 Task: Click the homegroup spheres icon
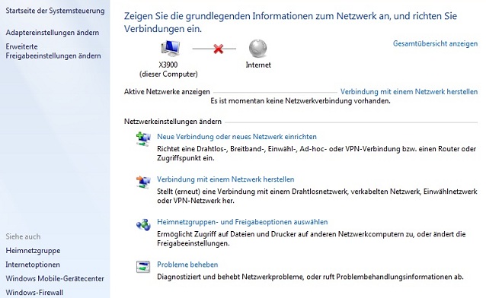pos(143,225)
